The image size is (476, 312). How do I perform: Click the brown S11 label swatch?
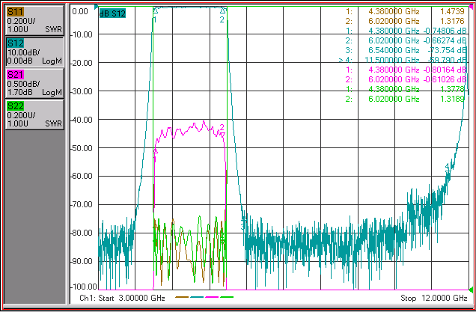(x=15, y=12)
